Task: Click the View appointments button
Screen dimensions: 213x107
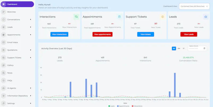Action: pyautogui.click(x=103, y=34)
